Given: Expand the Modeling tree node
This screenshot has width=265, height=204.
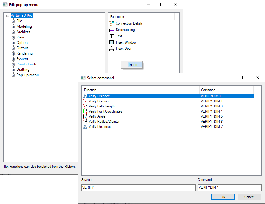Looking at the screenshot, I should (14, 27).
